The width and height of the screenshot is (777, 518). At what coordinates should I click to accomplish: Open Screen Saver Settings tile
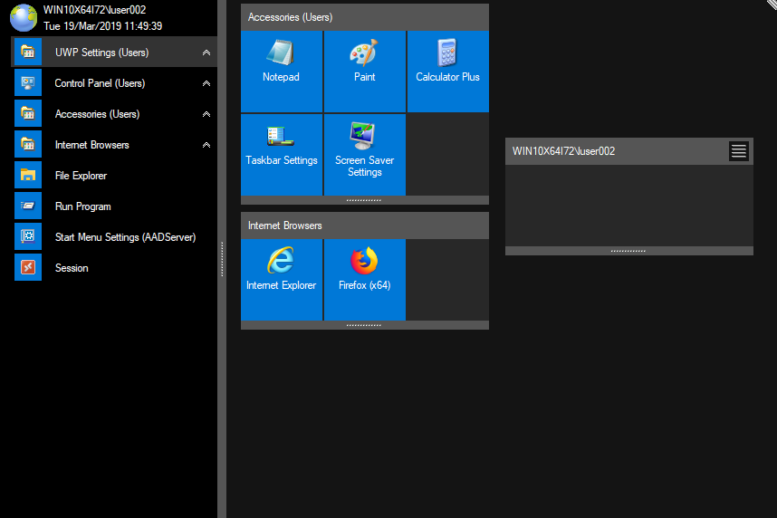point(364,154)
